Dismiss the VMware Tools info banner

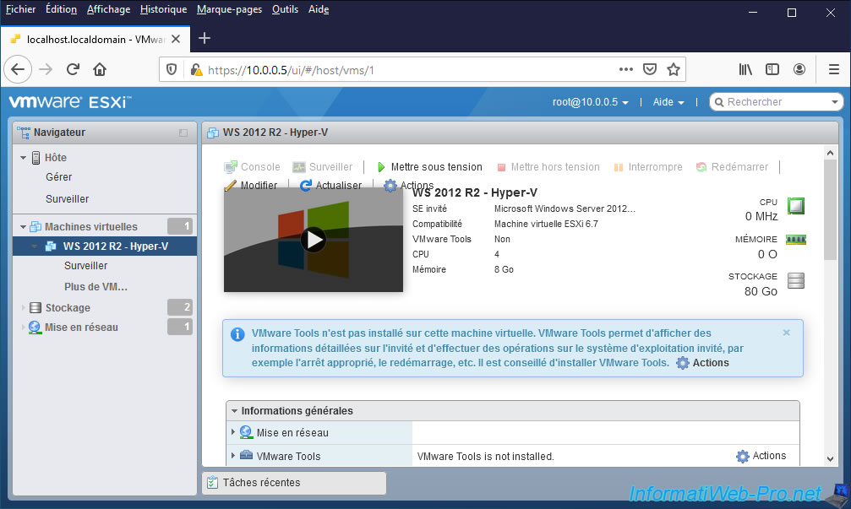tap(787, 333)
